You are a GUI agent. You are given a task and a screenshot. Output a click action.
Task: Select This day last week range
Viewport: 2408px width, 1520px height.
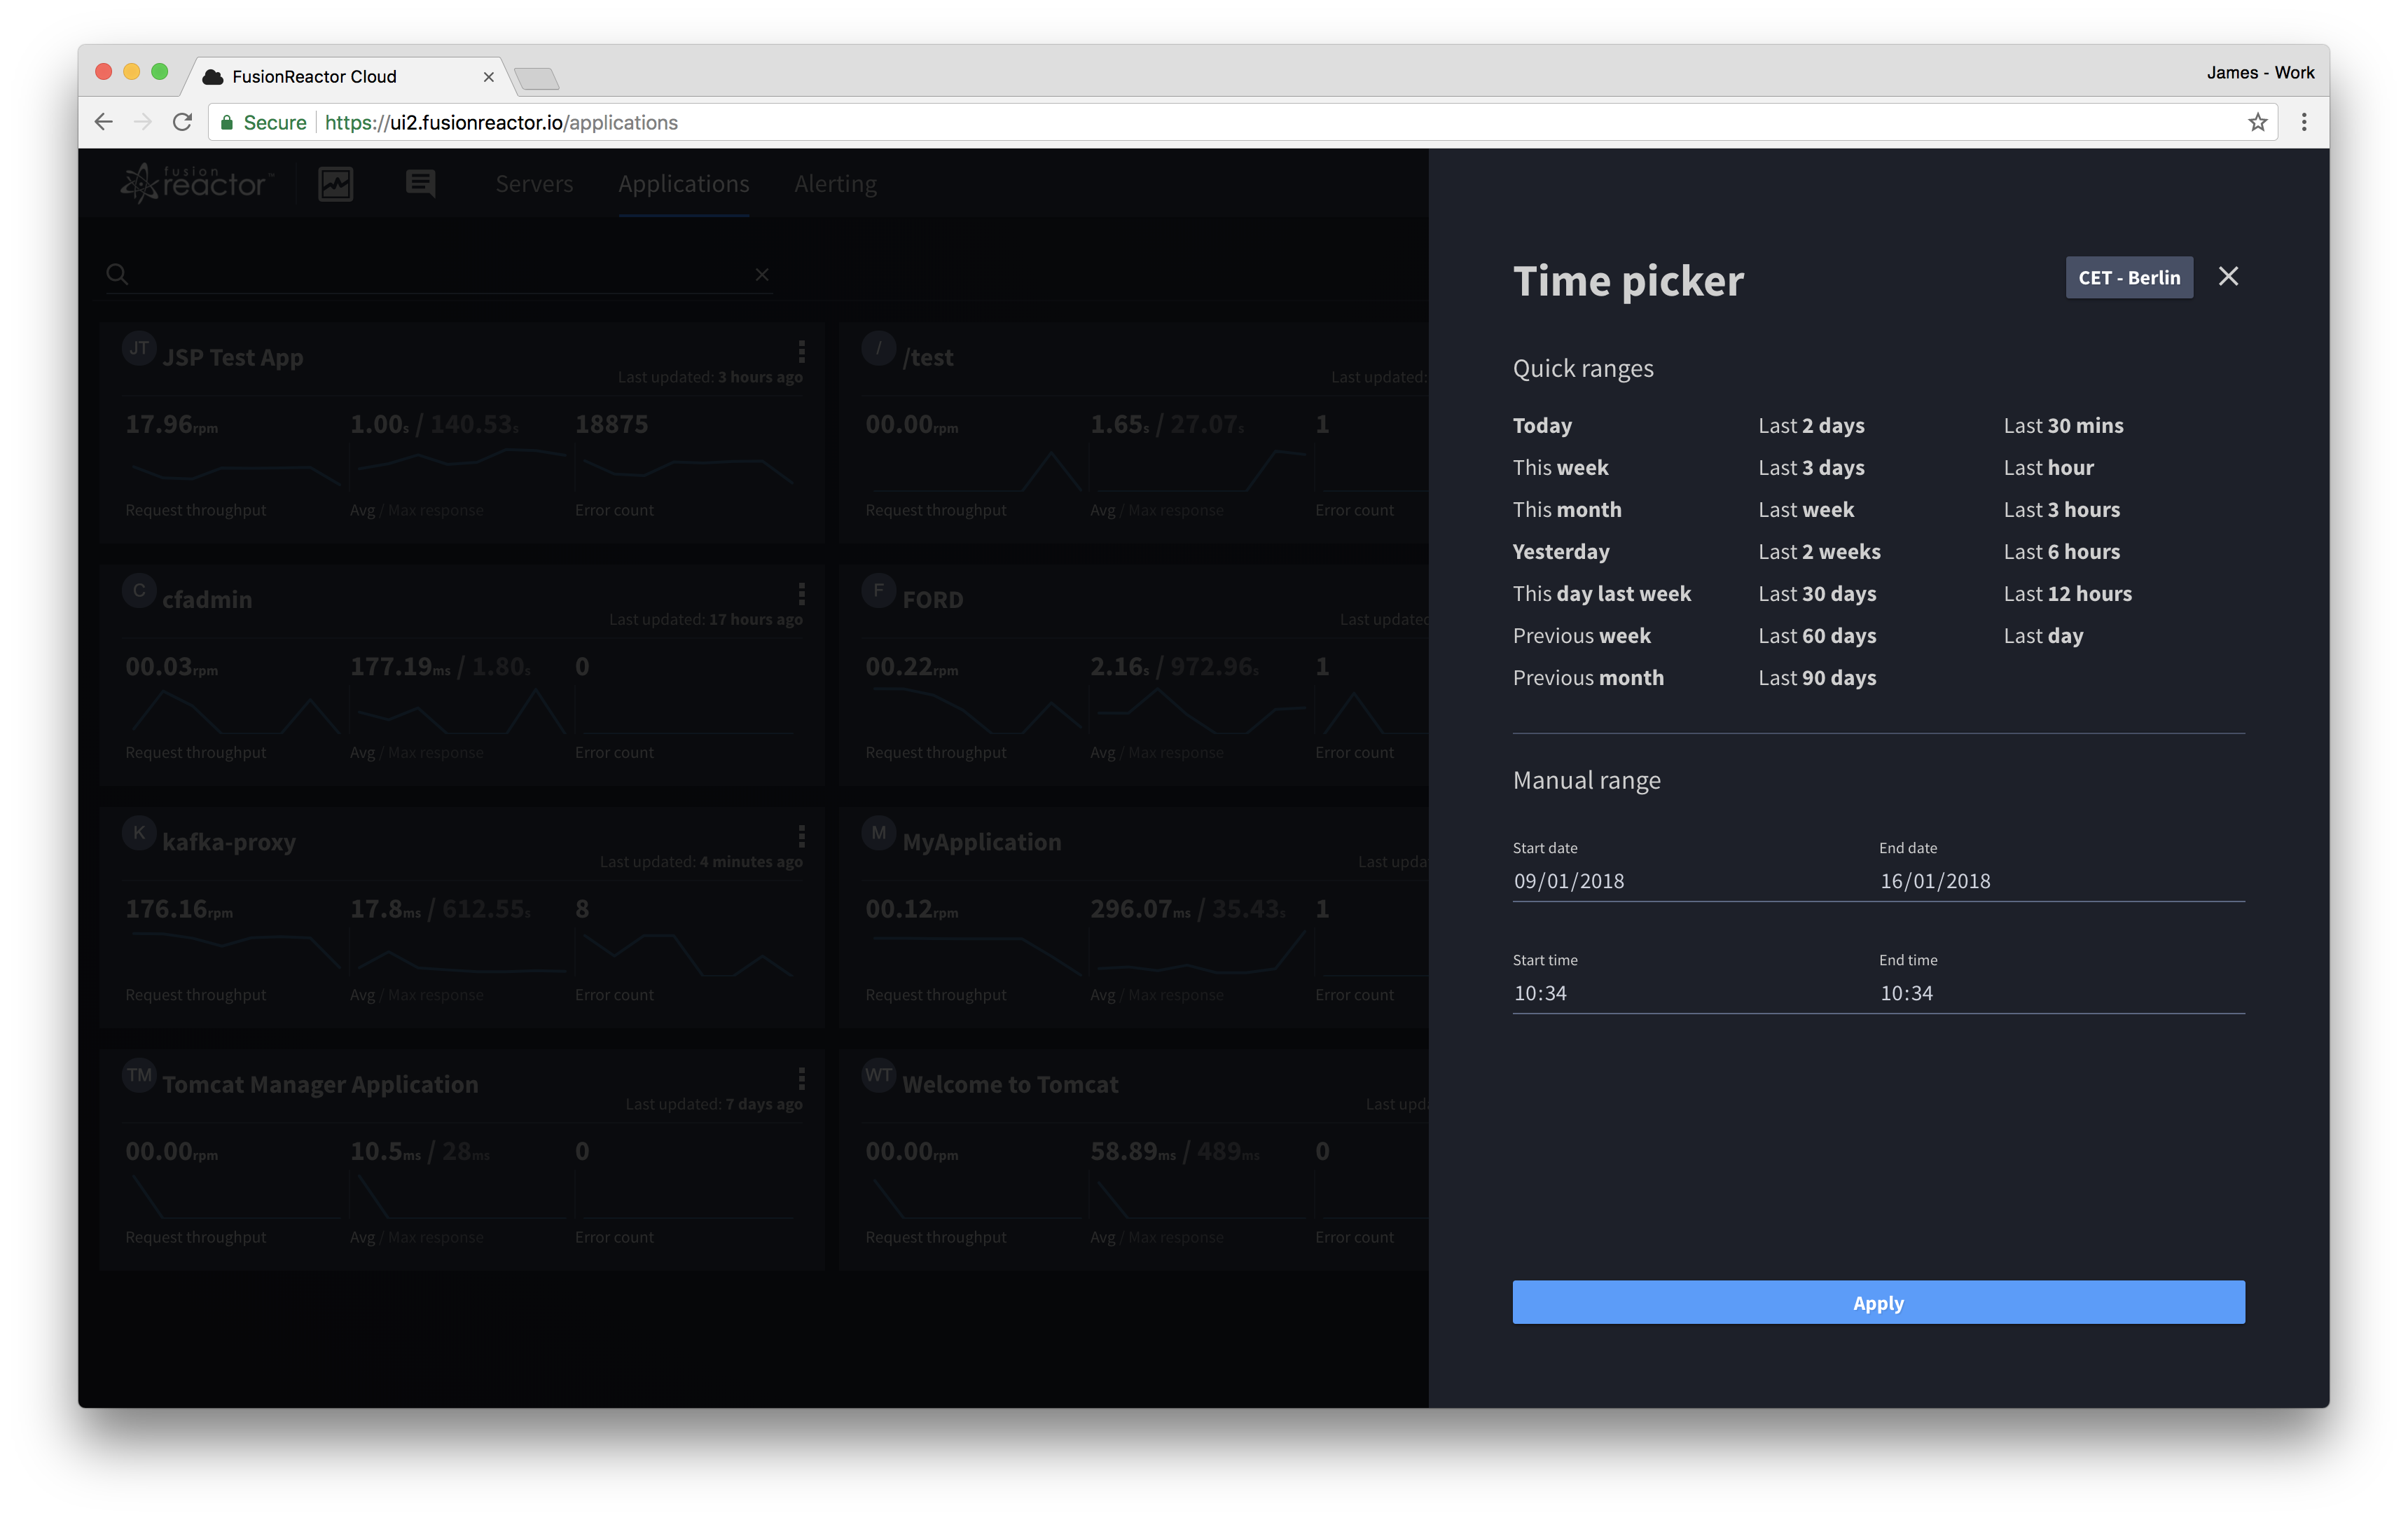click(x=1601, y=593)
